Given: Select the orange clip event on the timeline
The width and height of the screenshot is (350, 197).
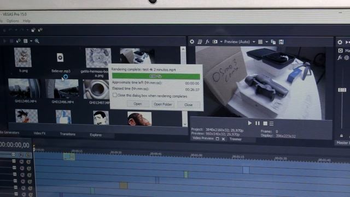Looking at the screenshot, I should [124, 186].
